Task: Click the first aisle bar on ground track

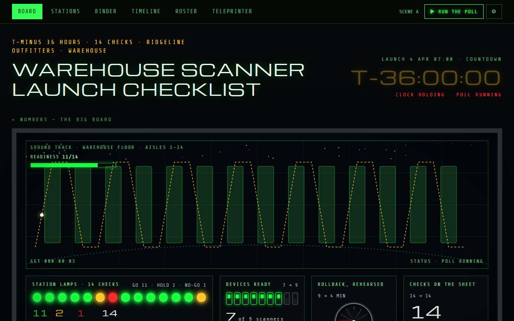Action: click(x=52, y=205)
